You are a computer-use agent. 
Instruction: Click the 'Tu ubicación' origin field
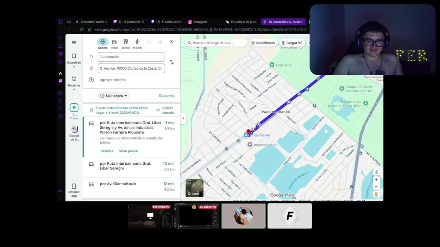click(x=131, y=57)
